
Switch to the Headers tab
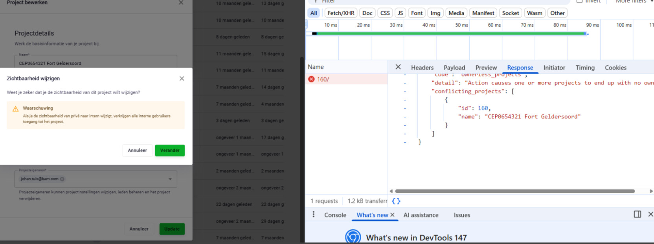[x=422, y=68]
